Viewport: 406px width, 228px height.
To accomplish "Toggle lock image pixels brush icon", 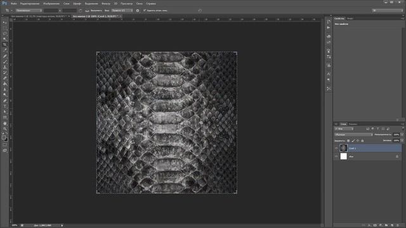I will click(353, 141).
